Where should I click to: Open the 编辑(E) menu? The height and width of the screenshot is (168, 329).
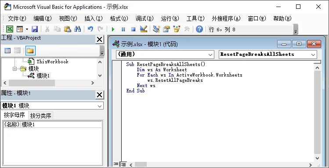click(42, 18)
